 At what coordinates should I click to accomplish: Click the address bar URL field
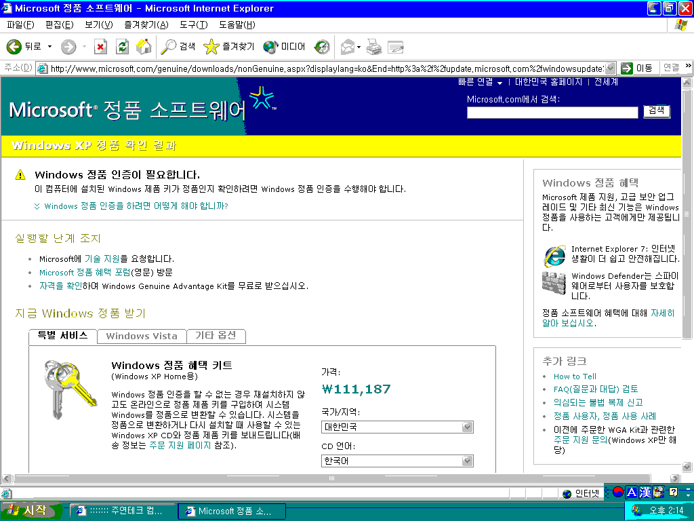tap(327, 69)
